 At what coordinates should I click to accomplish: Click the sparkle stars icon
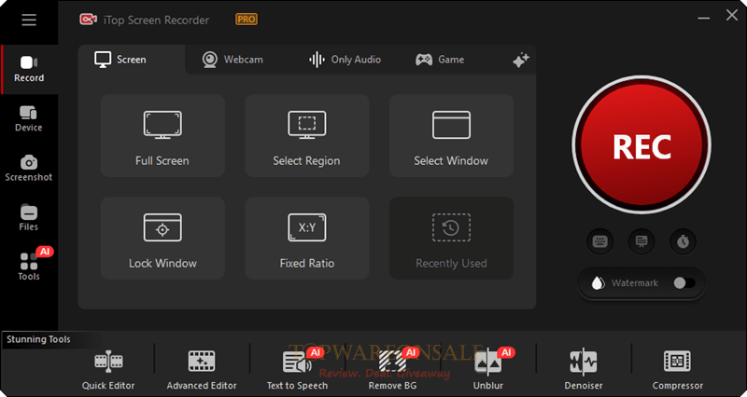[x=521, y=60]
